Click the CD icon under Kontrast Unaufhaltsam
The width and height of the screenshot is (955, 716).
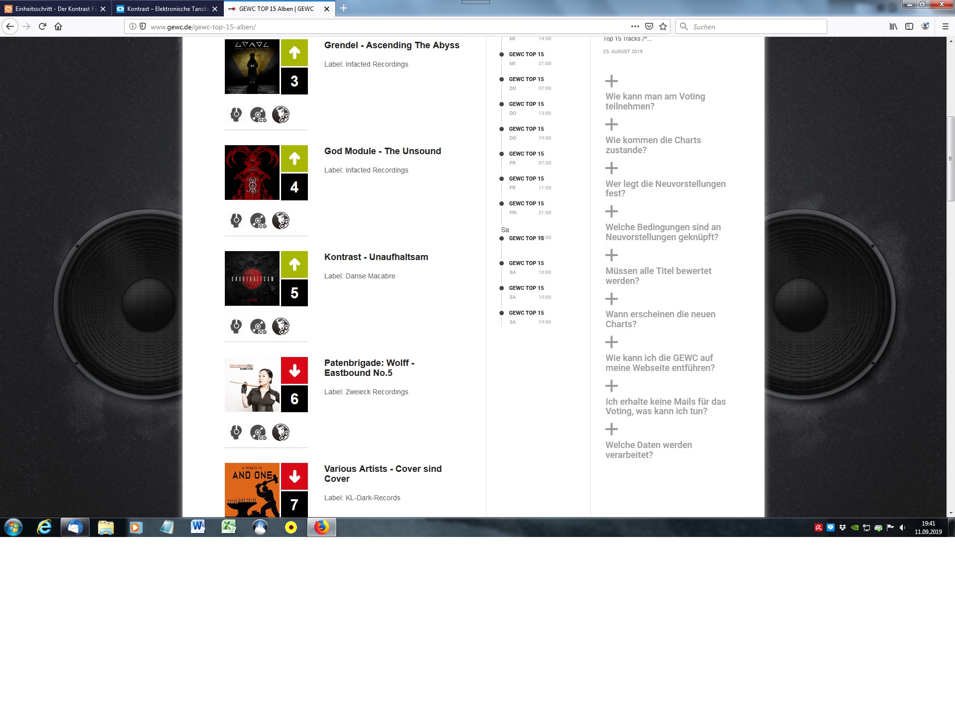[x=258, y=327]
